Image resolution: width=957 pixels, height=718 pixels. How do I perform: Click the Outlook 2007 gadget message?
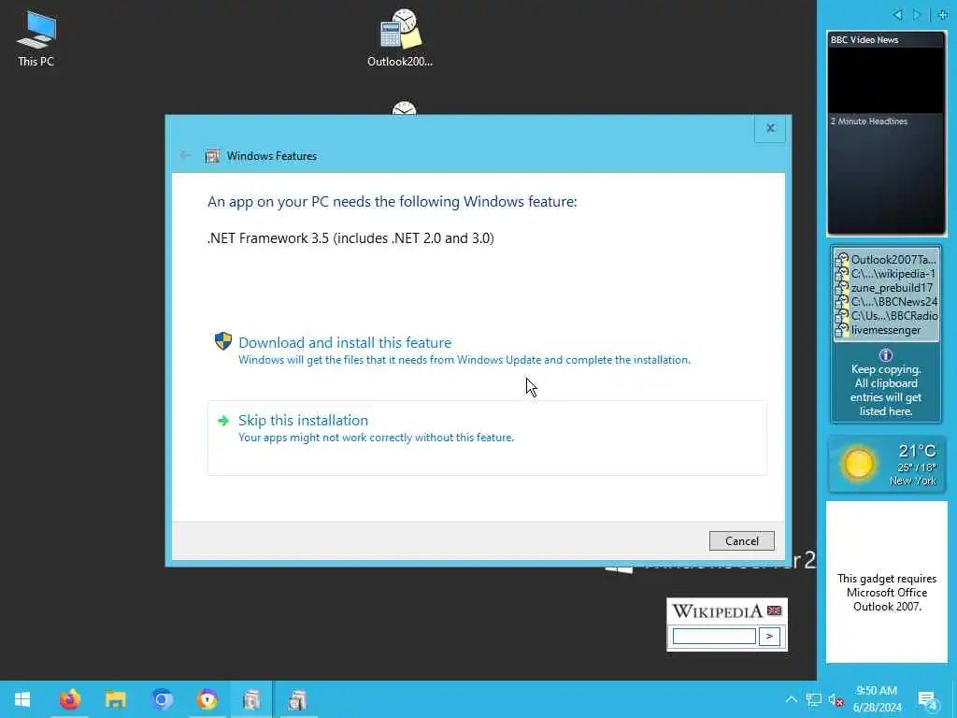886,592
